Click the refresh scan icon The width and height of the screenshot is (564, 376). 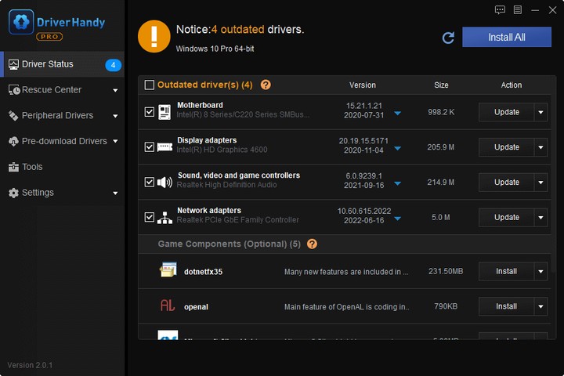[x=448, y=38]
